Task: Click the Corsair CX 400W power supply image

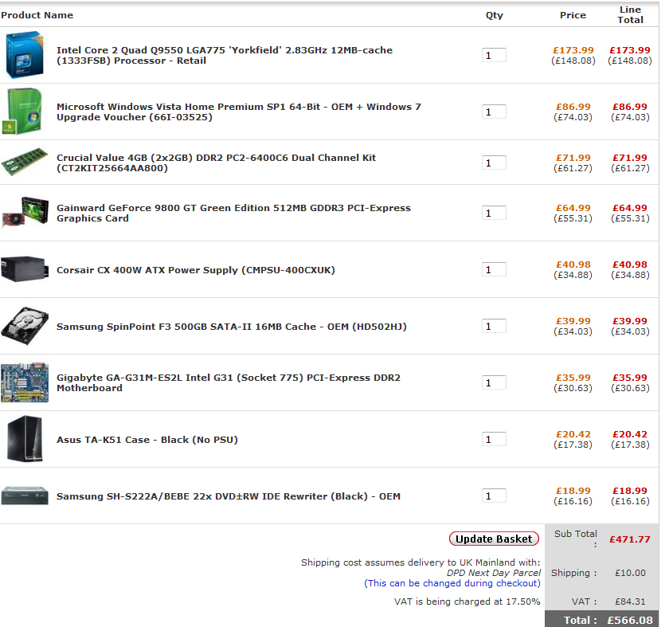Action: [25, 269]
